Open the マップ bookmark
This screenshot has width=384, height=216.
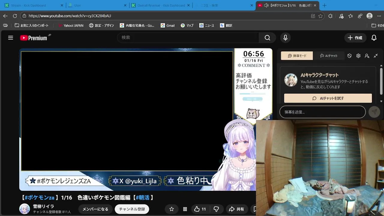187,25
